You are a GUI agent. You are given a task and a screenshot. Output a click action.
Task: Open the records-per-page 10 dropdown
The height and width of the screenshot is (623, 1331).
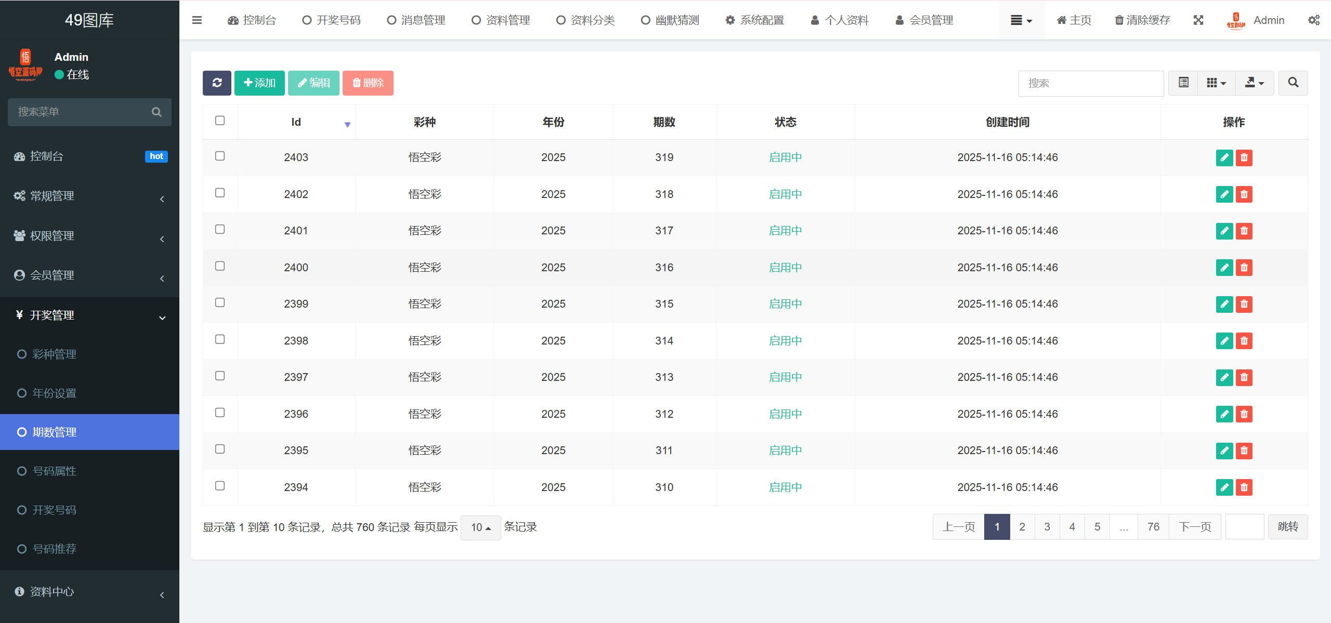pyautogui.click(x=480, y=527)
